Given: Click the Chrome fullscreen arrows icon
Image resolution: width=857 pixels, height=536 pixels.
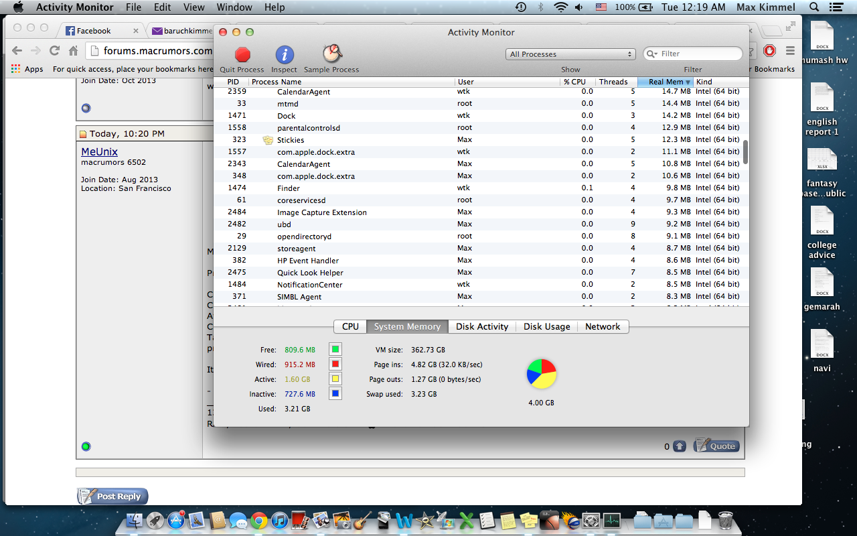Looking at the screenshot, I should click(x=791, y=27).
